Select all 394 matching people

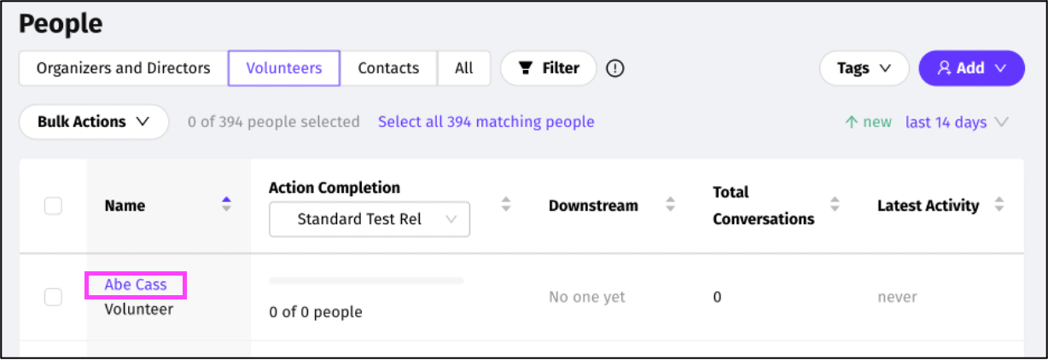coord(486,122)
